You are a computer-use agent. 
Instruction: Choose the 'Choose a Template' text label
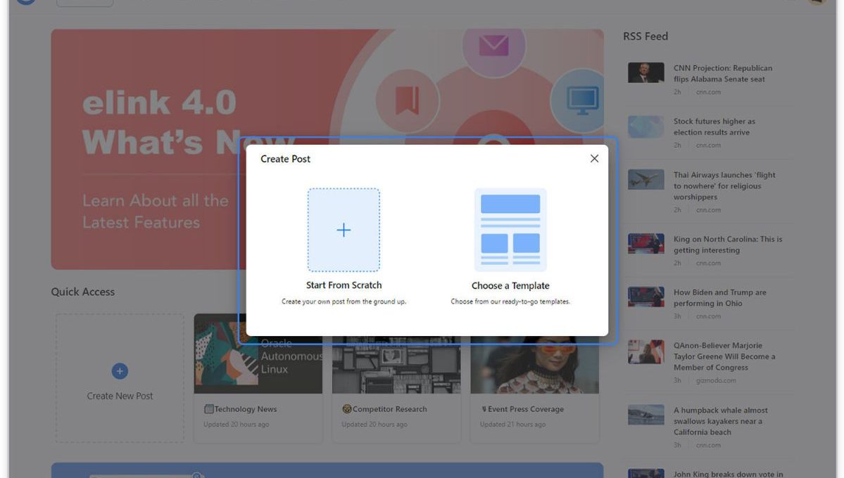(510, 285)
